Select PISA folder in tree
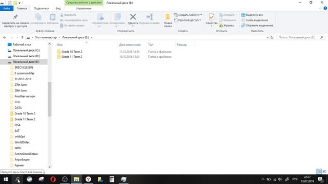The width and height of the screenshot is (328, 184). pyautogui.click(x=17, y=125)
